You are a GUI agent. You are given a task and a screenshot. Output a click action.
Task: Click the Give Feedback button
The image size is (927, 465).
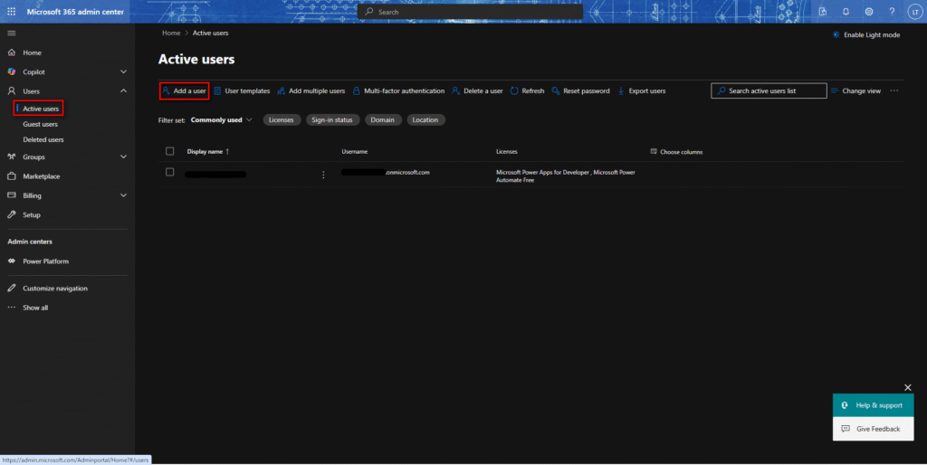pos(873,429)
